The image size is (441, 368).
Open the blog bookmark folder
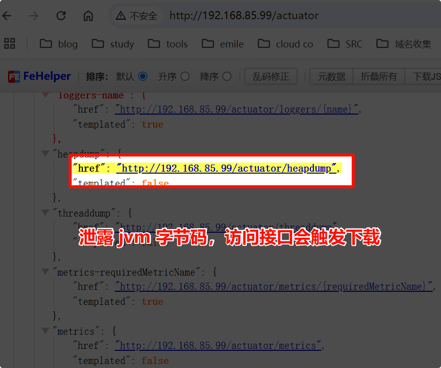tap(59, 44)
